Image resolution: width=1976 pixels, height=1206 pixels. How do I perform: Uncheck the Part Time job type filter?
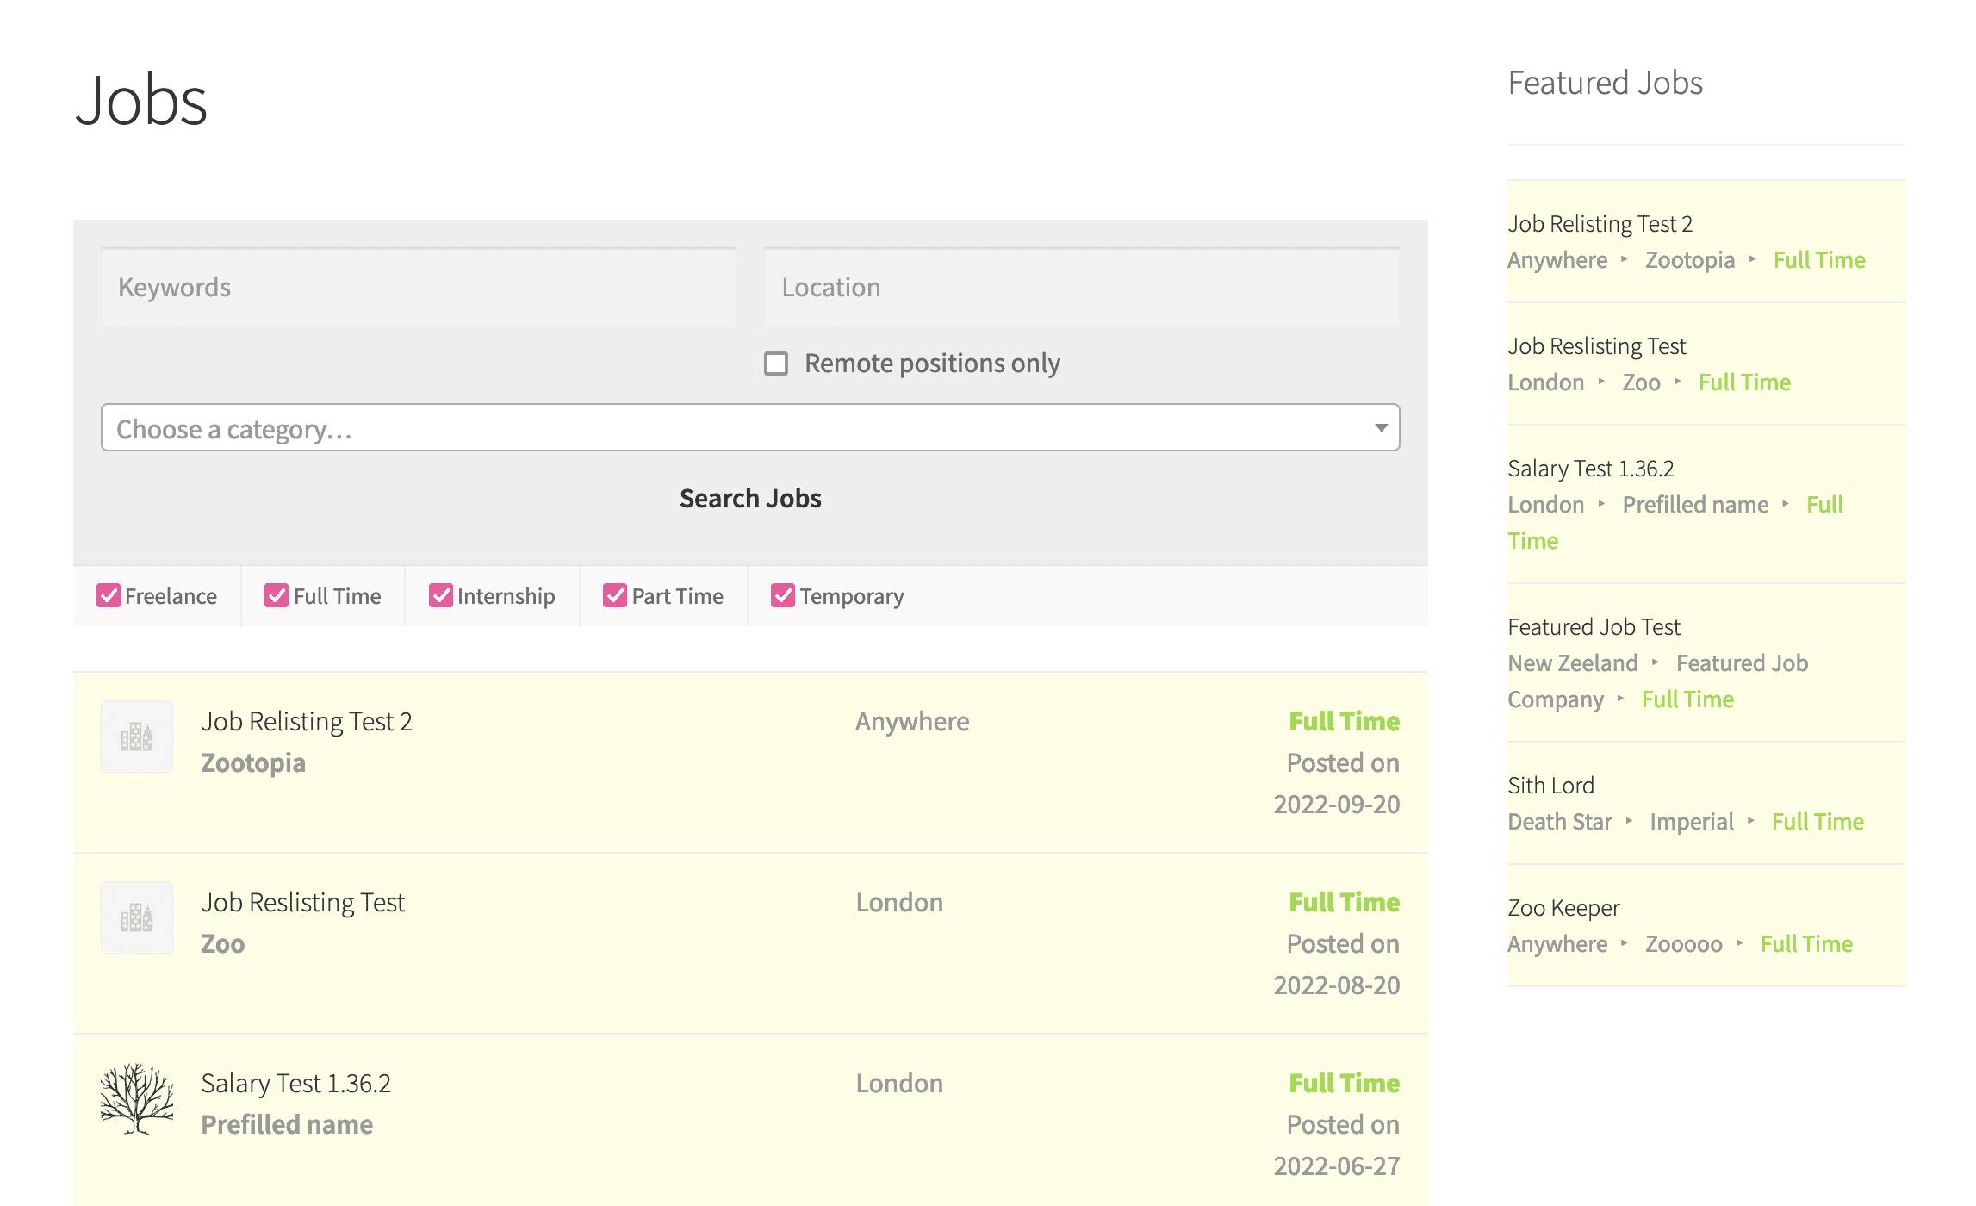(x=615, y=595)
